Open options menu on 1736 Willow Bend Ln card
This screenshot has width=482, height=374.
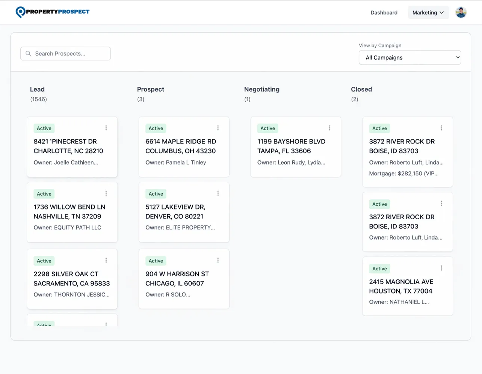(106, 193)
